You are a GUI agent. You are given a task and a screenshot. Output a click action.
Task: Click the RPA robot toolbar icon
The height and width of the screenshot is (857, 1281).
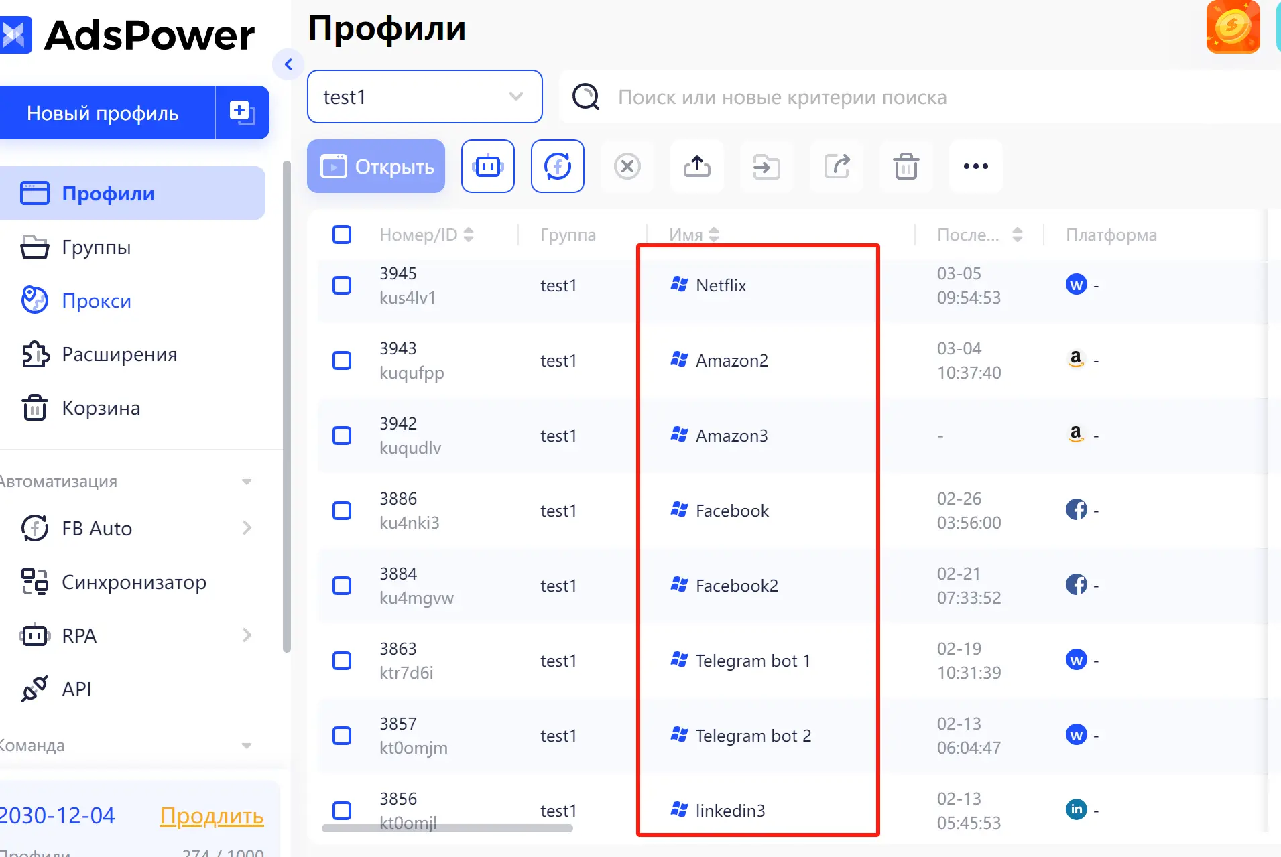[488, 166]
